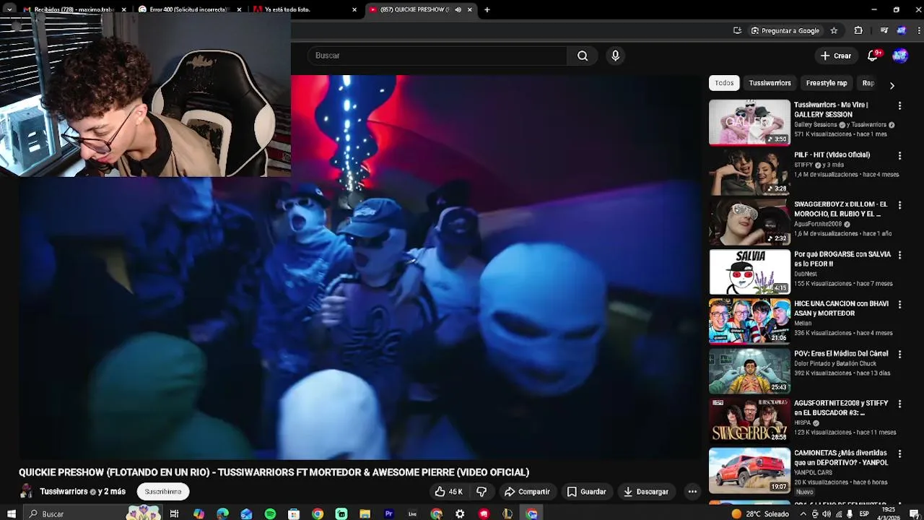The width and height of the screenshot is (924, 520).
Task: Open the Tussiwarriors channel avatar
Action: [x=27, y=492]
